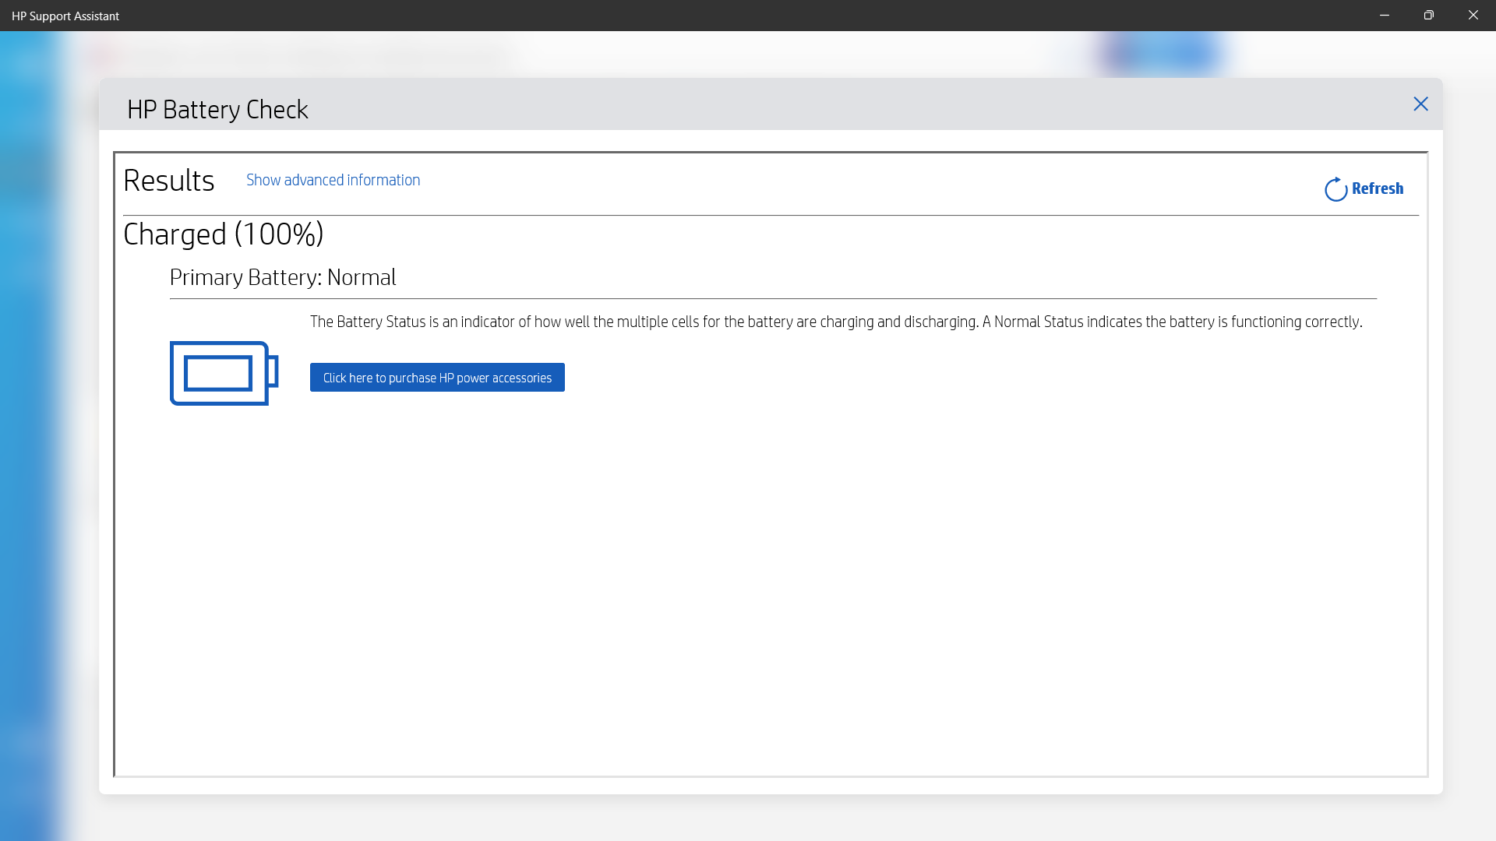Click the Charged progress indicator heading
Viewport: 1496px width, 841px height.
pyautogui.click(x=224, y=234)
